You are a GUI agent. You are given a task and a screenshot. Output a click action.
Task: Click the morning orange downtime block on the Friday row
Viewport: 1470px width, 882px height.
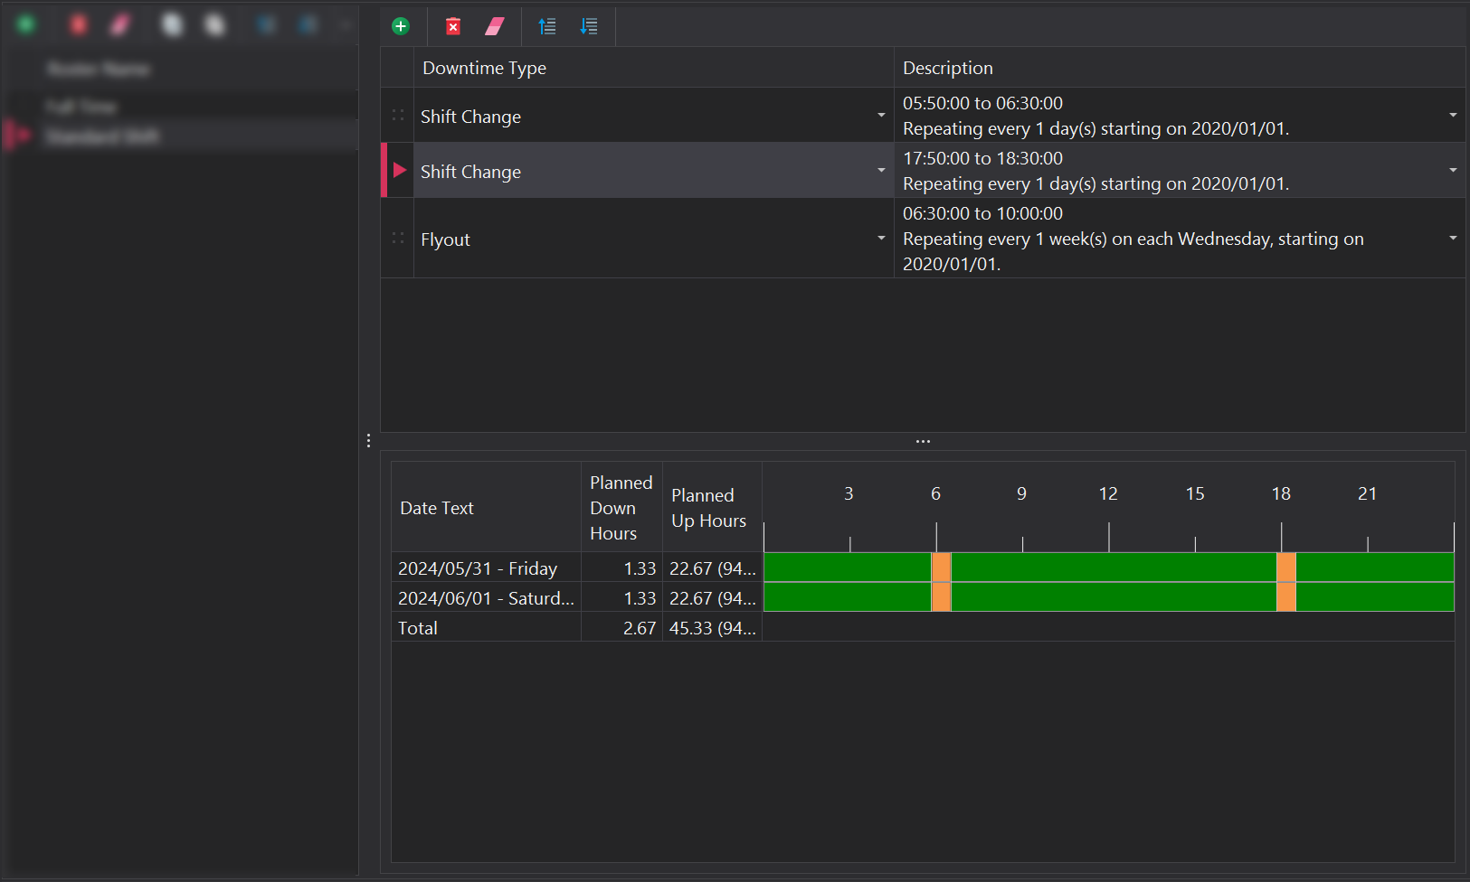[941, 568]
